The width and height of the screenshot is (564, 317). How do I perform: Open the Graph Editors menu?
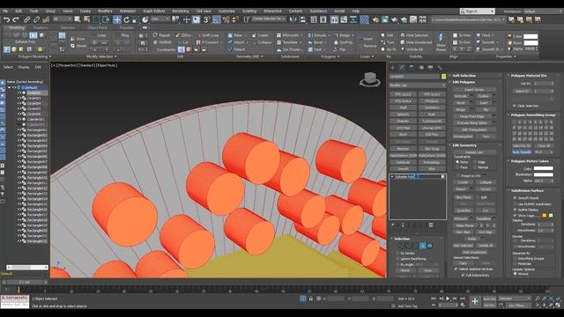[154, 11]
